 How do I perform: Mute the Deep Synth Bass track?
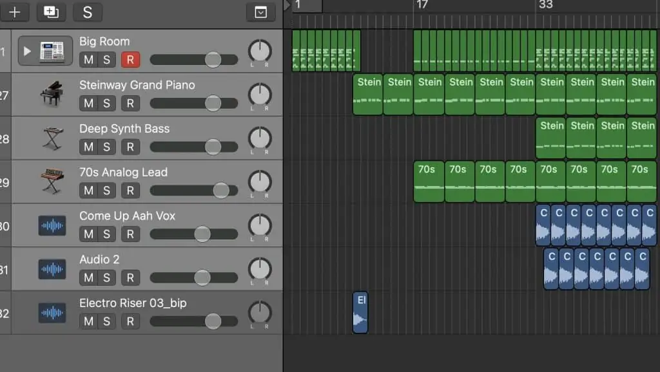88,147
